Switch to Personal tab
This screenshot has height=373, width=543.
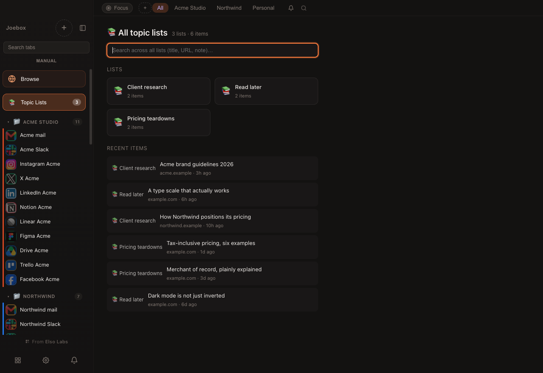pos(263,8)
